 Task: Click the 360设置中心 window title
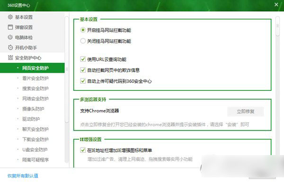coord(18,5)
